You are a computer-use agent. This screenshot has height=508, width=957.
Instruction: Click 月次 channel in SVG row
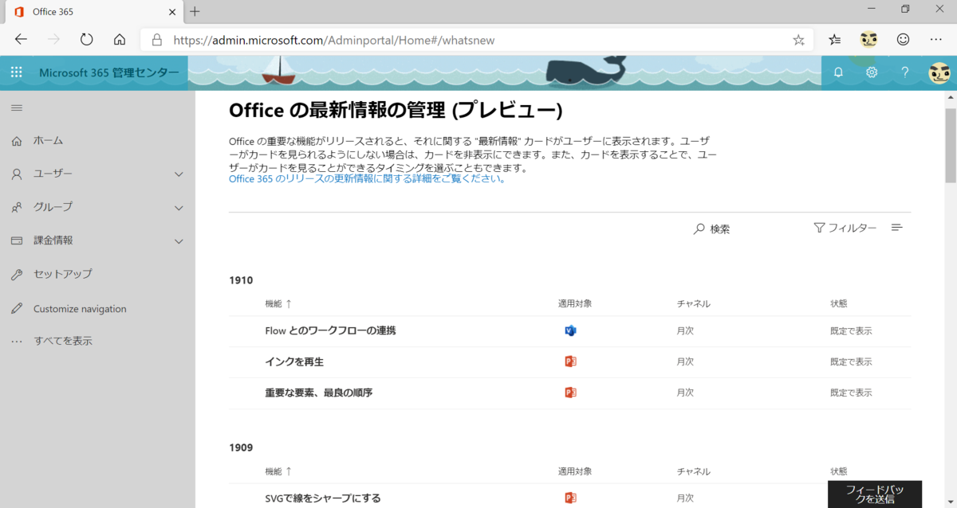685,498
